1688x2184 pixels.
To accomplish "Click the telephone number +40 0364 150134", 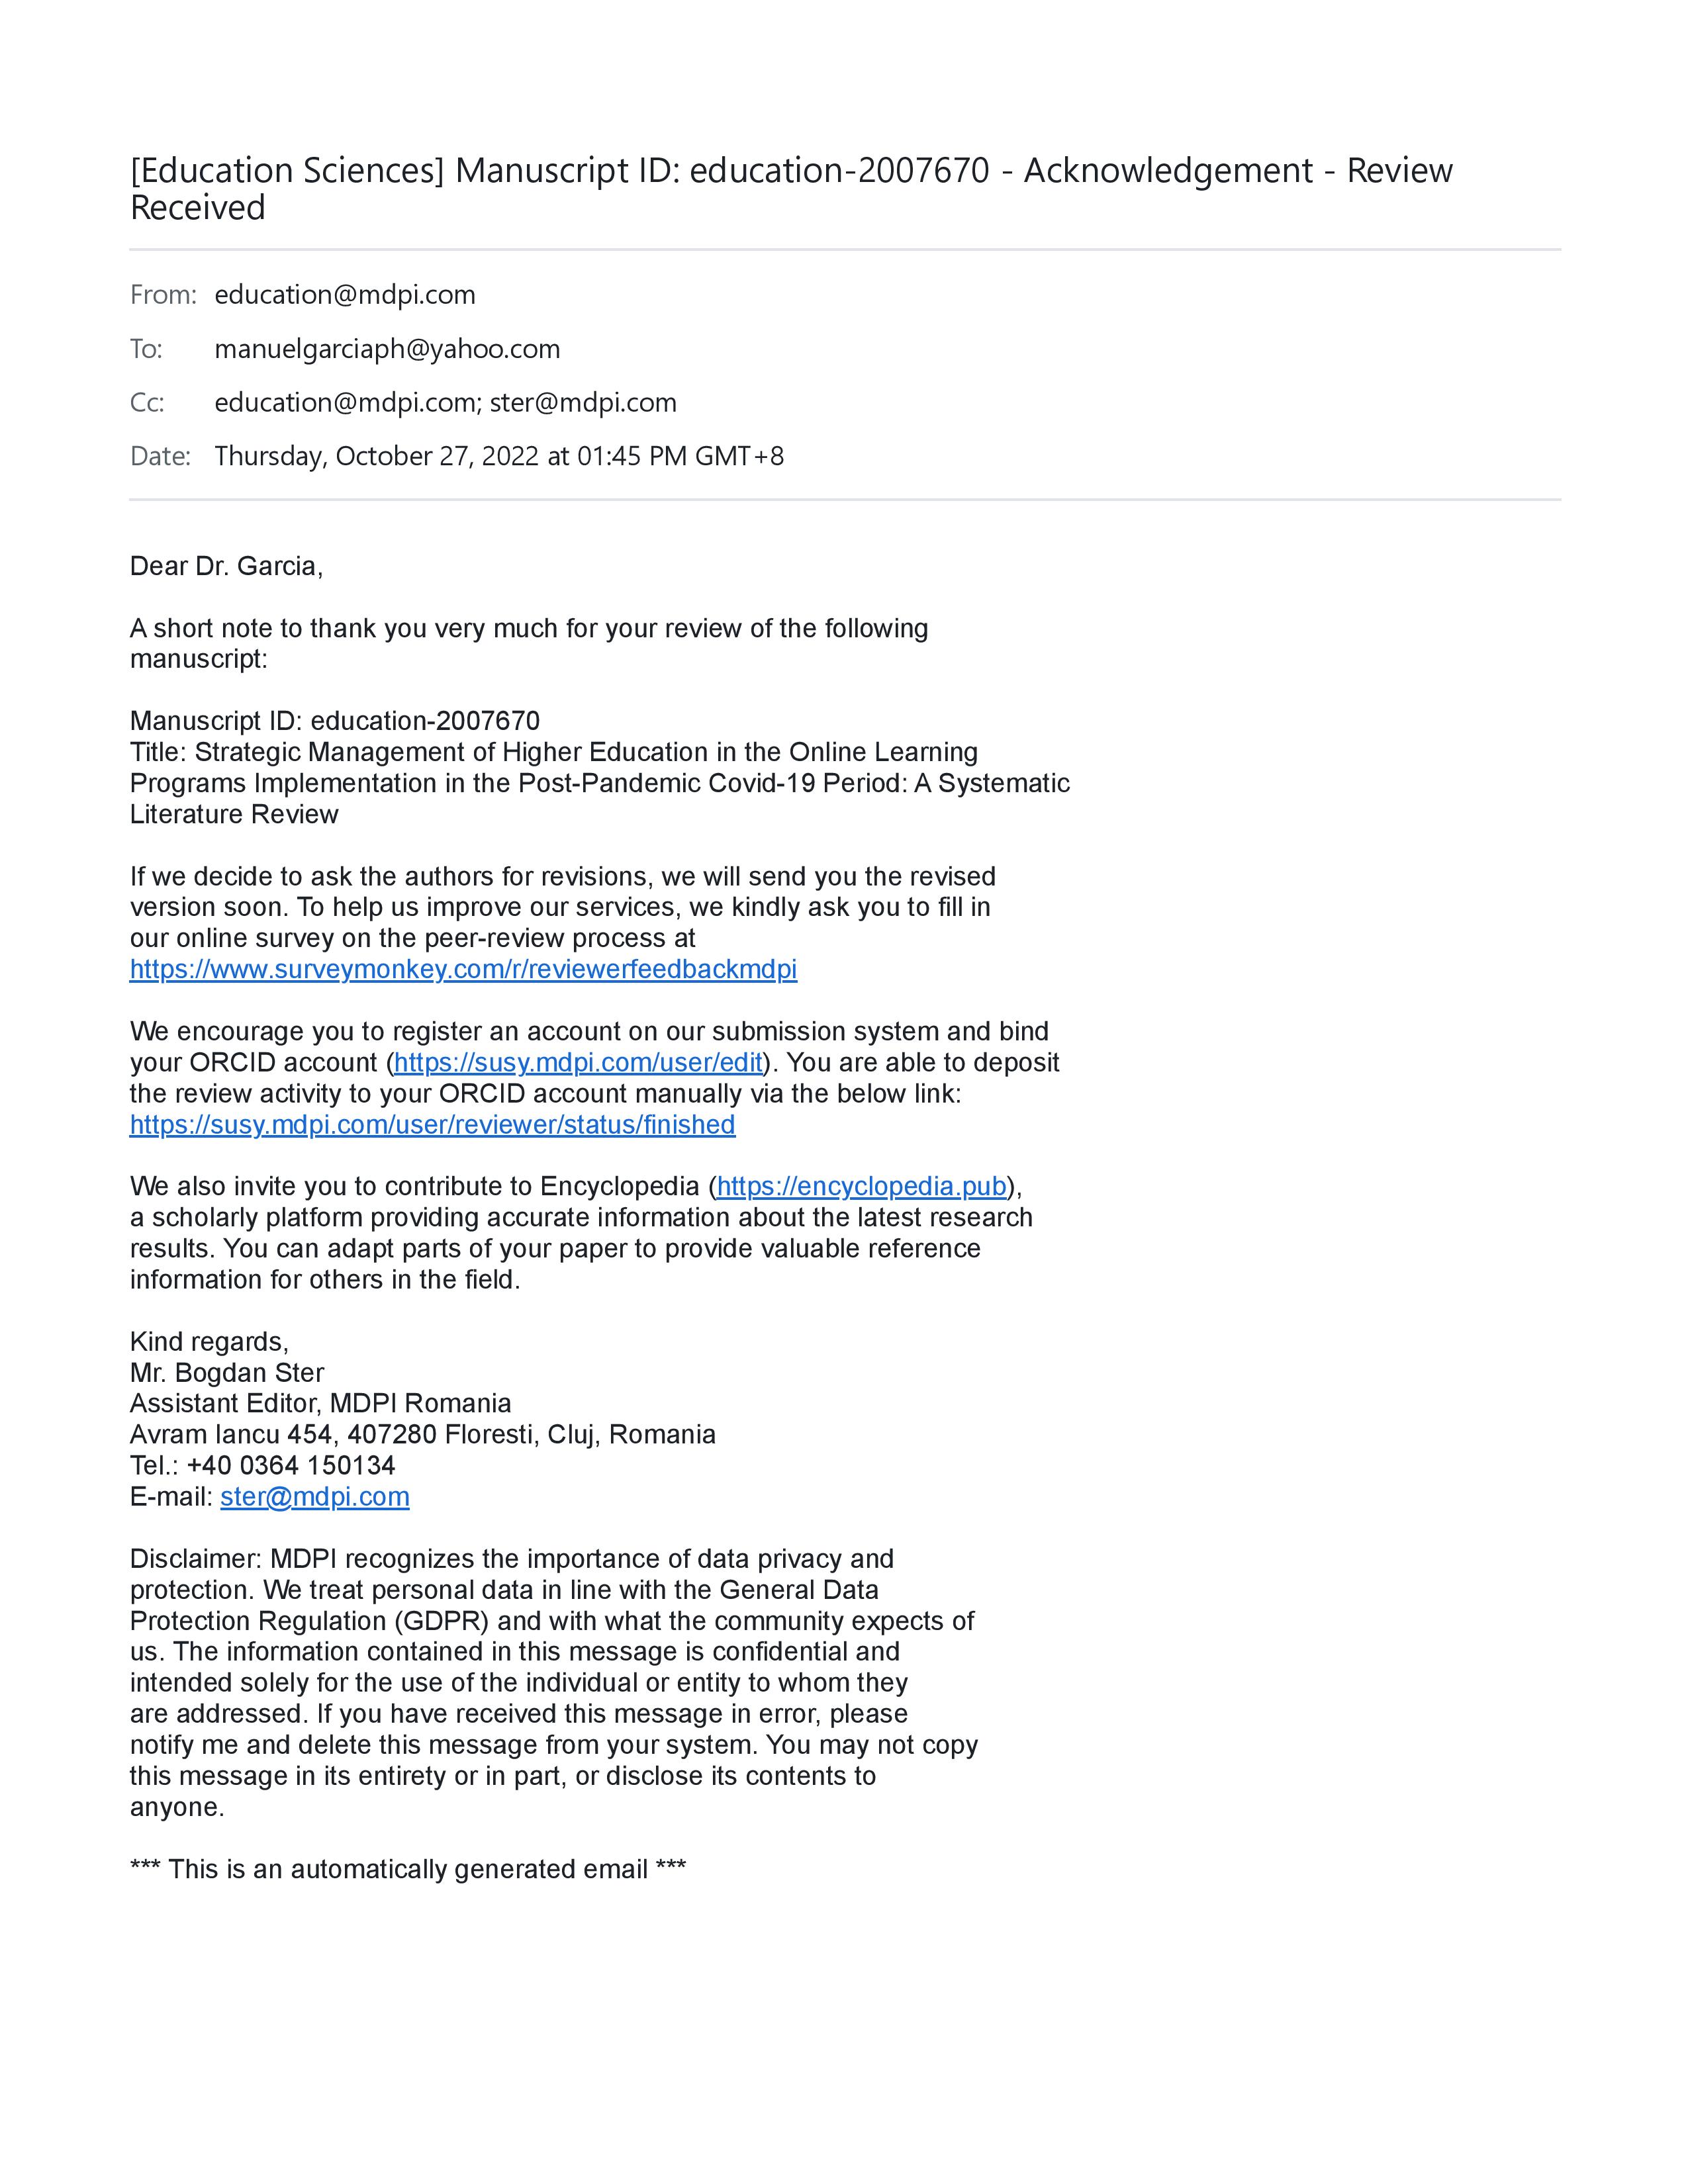I will (291, 1465).
